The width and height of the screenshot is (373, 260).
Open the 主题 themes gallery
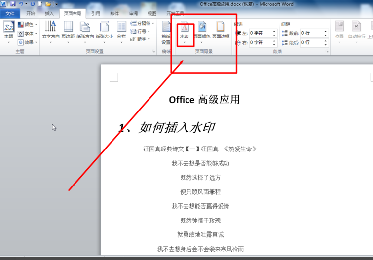tap(9, 32)
